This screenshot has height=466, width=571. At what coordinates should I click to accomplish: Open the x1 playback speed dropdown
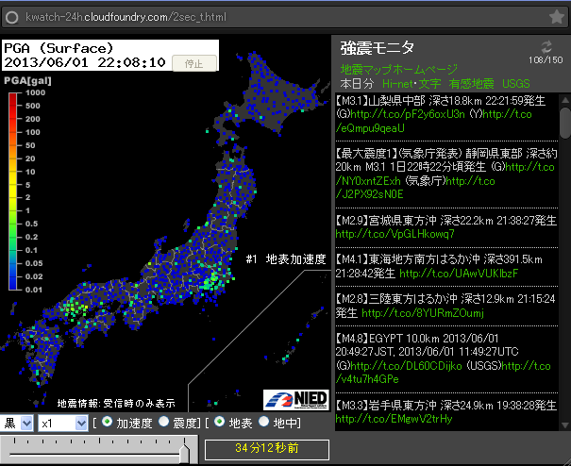[x=63, y=423]
